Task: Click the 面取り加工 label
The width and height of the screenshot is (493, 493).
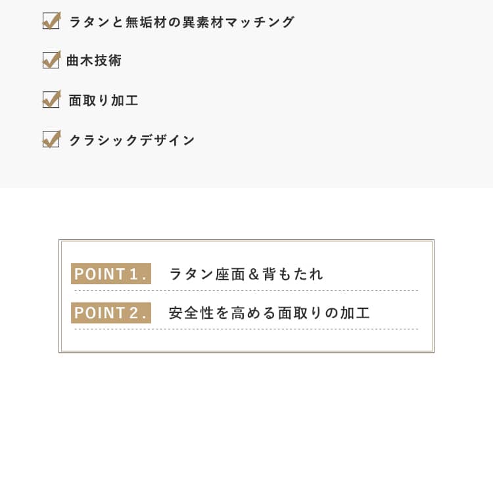Action: pyautogui.click(x=103, y=101)
